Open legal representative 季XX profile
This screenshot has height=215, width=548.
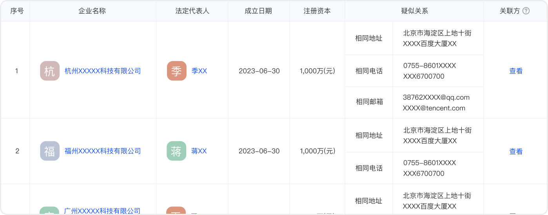(199, 71)
